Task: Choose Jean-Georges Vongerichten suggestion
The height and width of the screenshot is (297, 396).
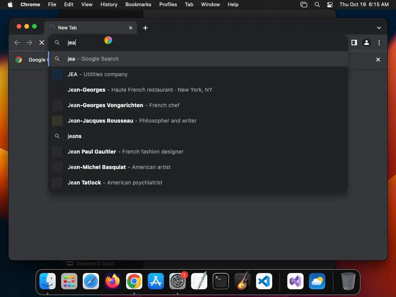Action: [x=198, y=105]
